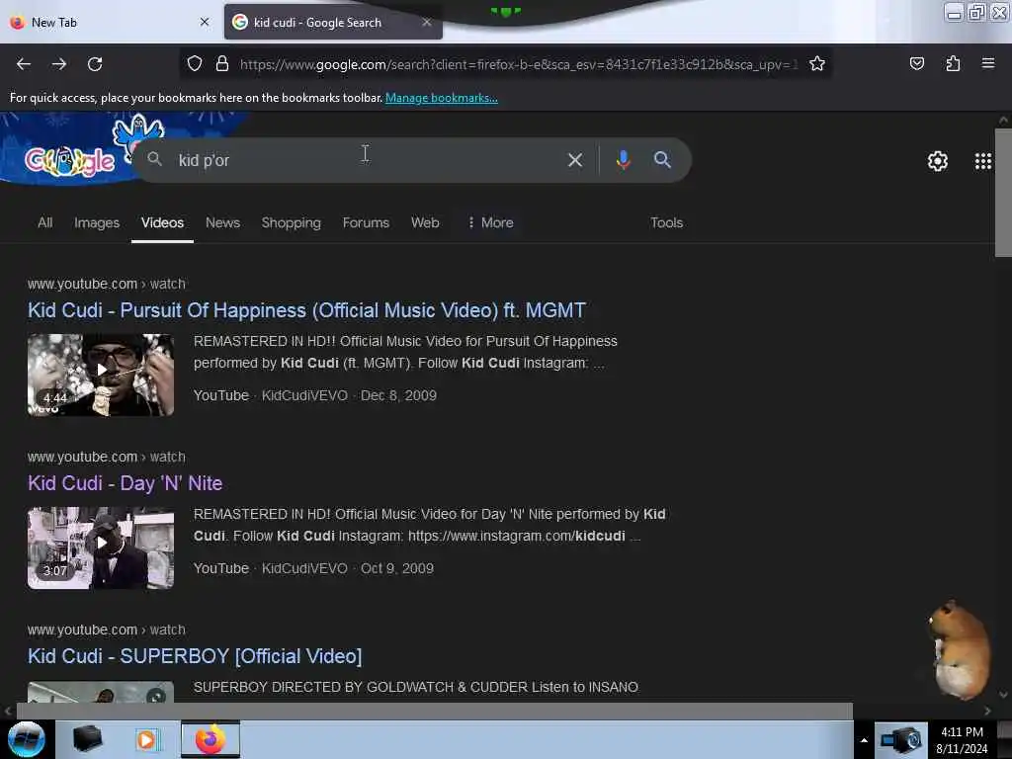Go forward to the next page
Viewport: 1012px width, 759px height.
tap(59, 64)
